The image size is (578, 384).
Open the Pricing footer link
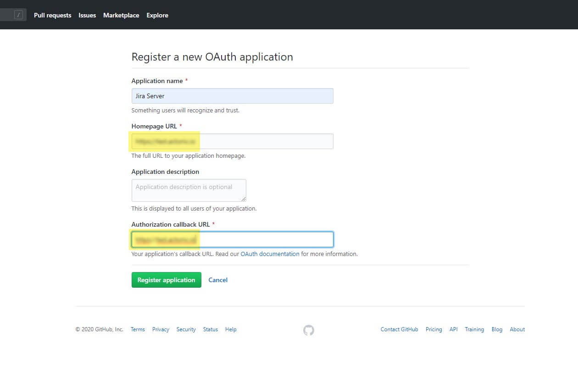434,329
